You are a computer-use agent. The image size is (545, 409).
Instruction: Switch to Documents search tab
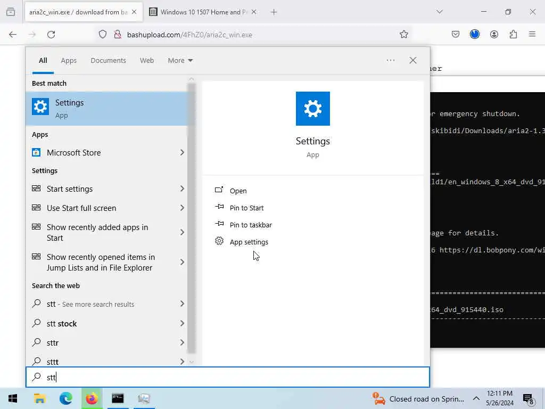click(108, 61)
